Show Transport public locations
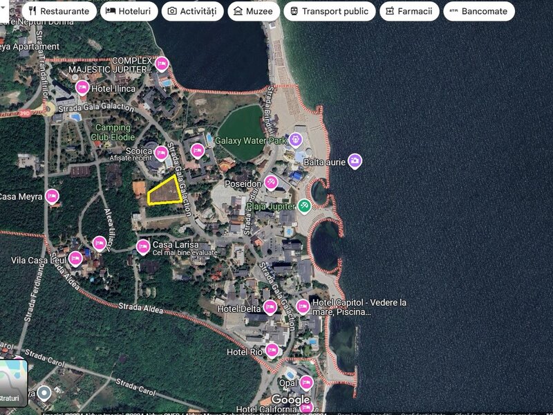Screen dimensions: 553x415 click(x=330, y=11)
